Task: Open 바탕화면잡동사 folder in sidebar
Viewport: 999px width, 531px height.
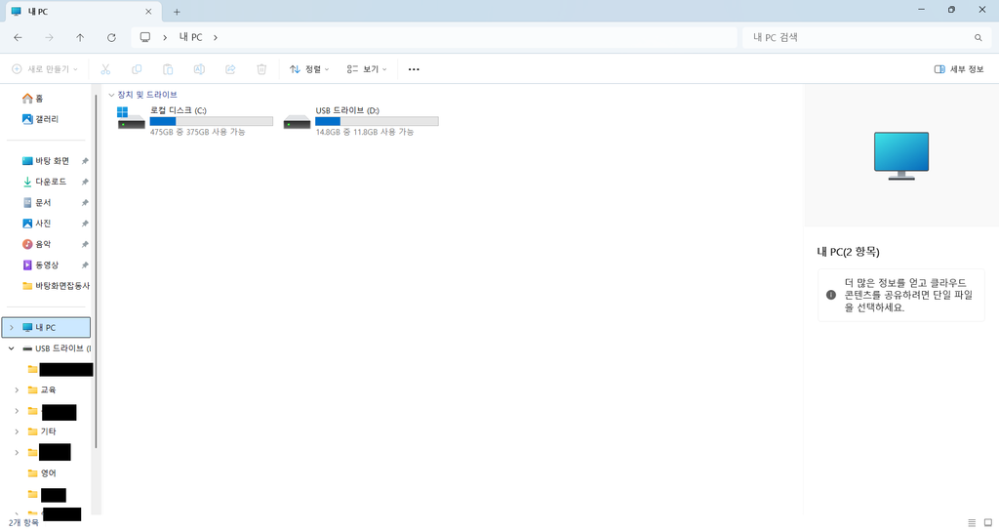Action: click(56, 286)
